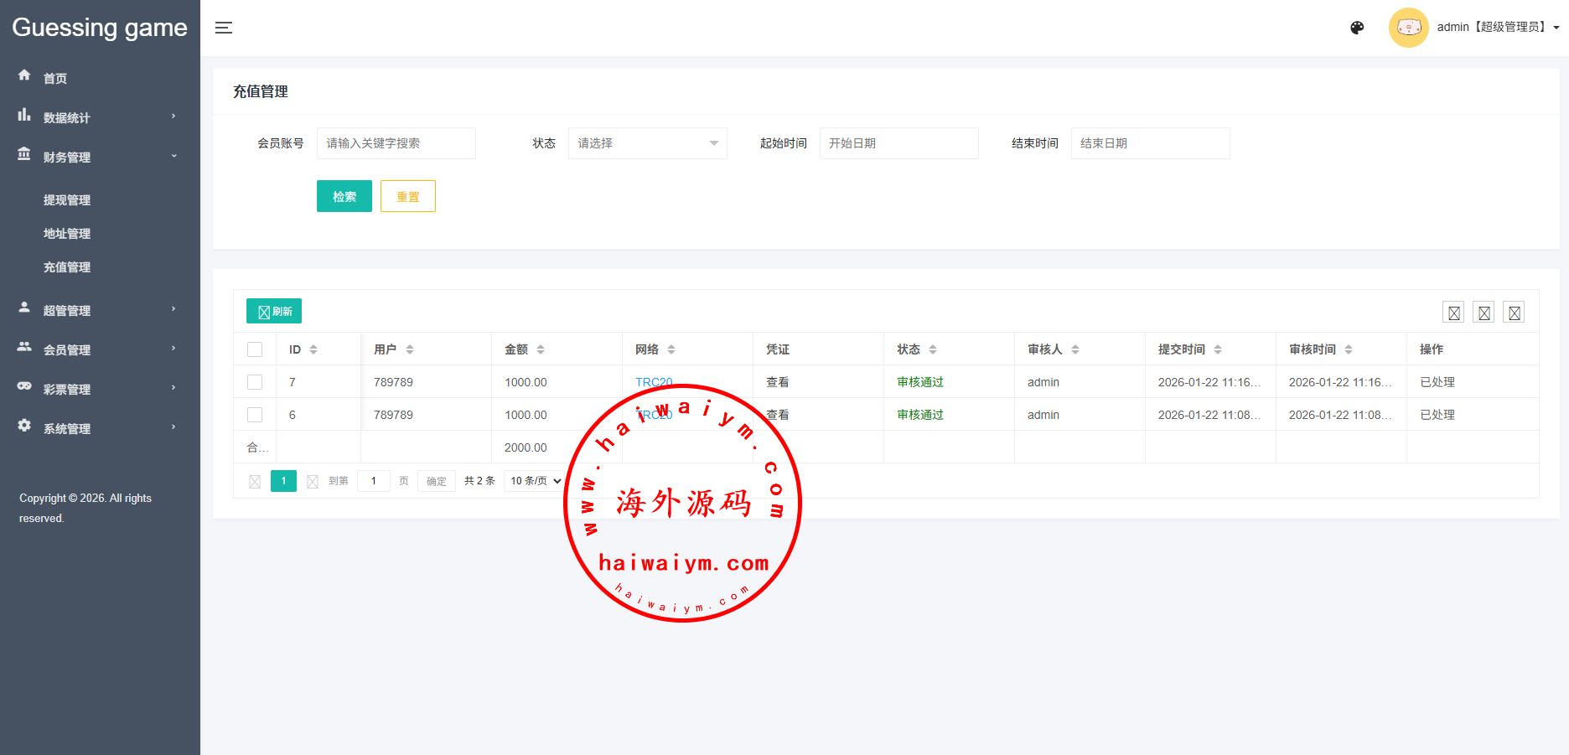
Task: Open 提现管理 in the sidebar
Action: (x=67, y=200)
